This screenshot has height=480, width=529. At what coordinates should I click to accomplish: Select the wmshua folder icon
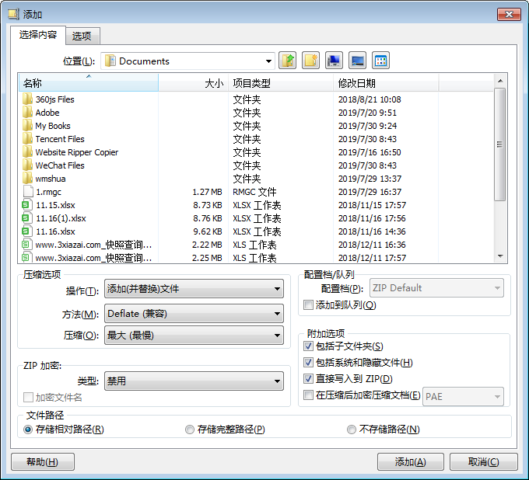click(27, 179)
